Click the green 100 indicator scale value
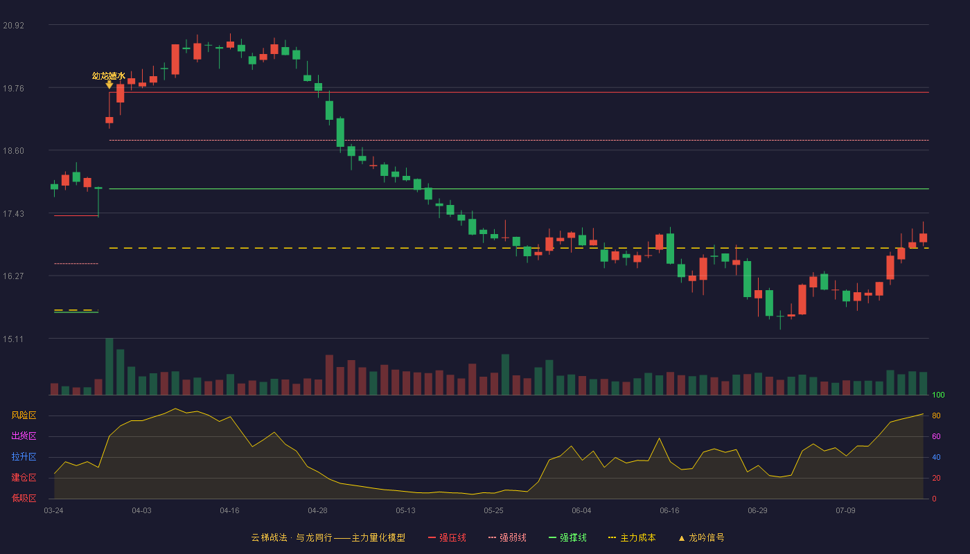Viewport: 970px width, 554px height. point(938,395)
